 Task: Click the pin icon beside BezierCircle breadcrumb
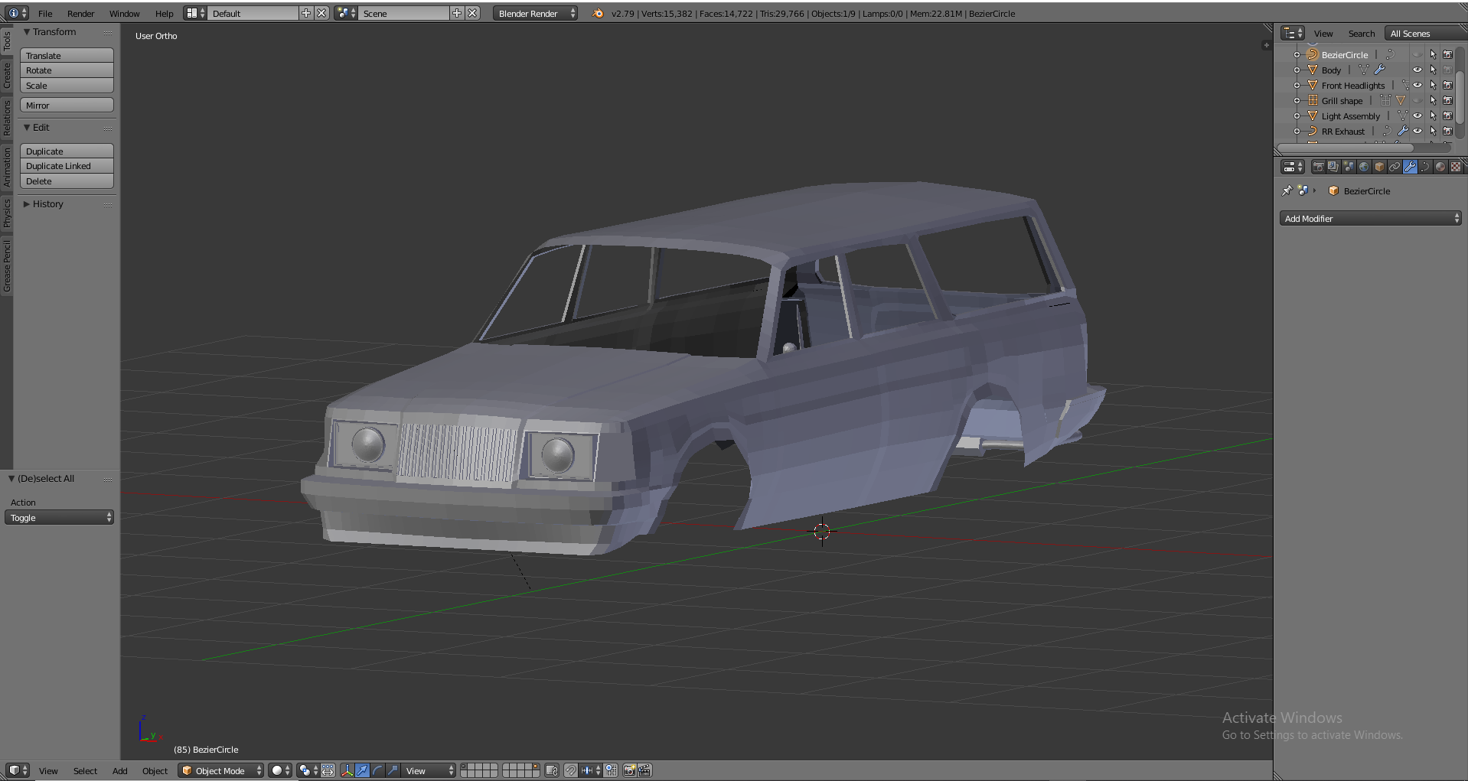pyautogui.click(x=1287, y=190)
